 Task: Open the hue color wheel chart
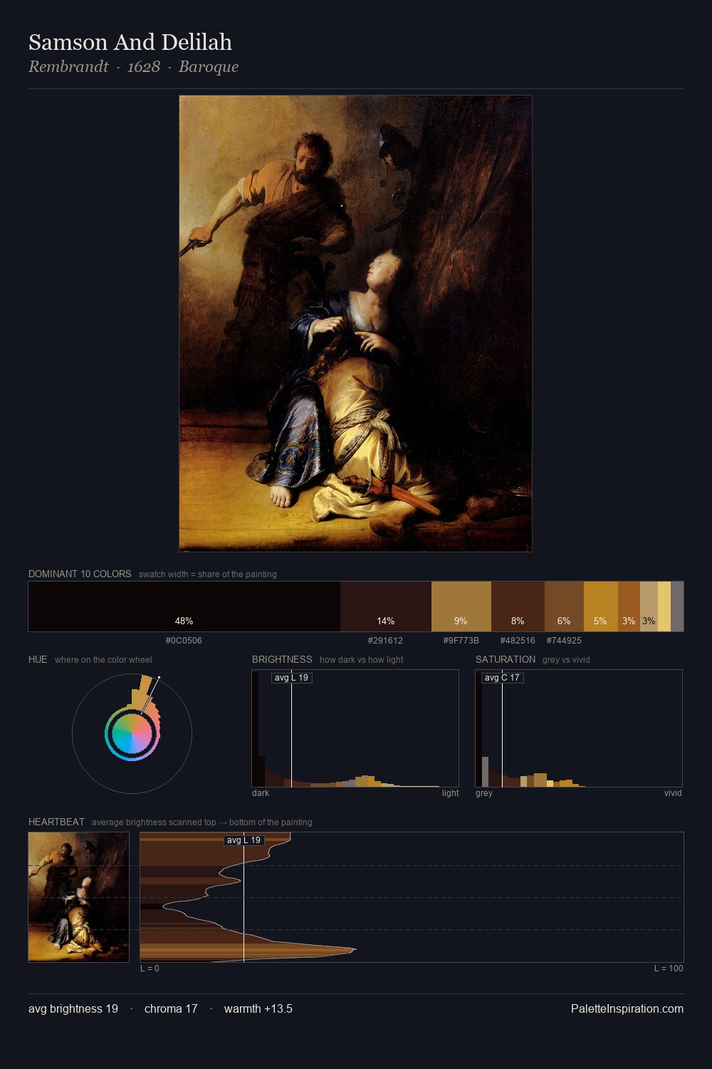pos(132,733)
